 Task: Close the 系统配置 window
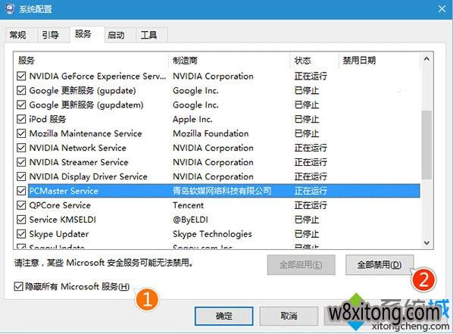click(442, 9)
